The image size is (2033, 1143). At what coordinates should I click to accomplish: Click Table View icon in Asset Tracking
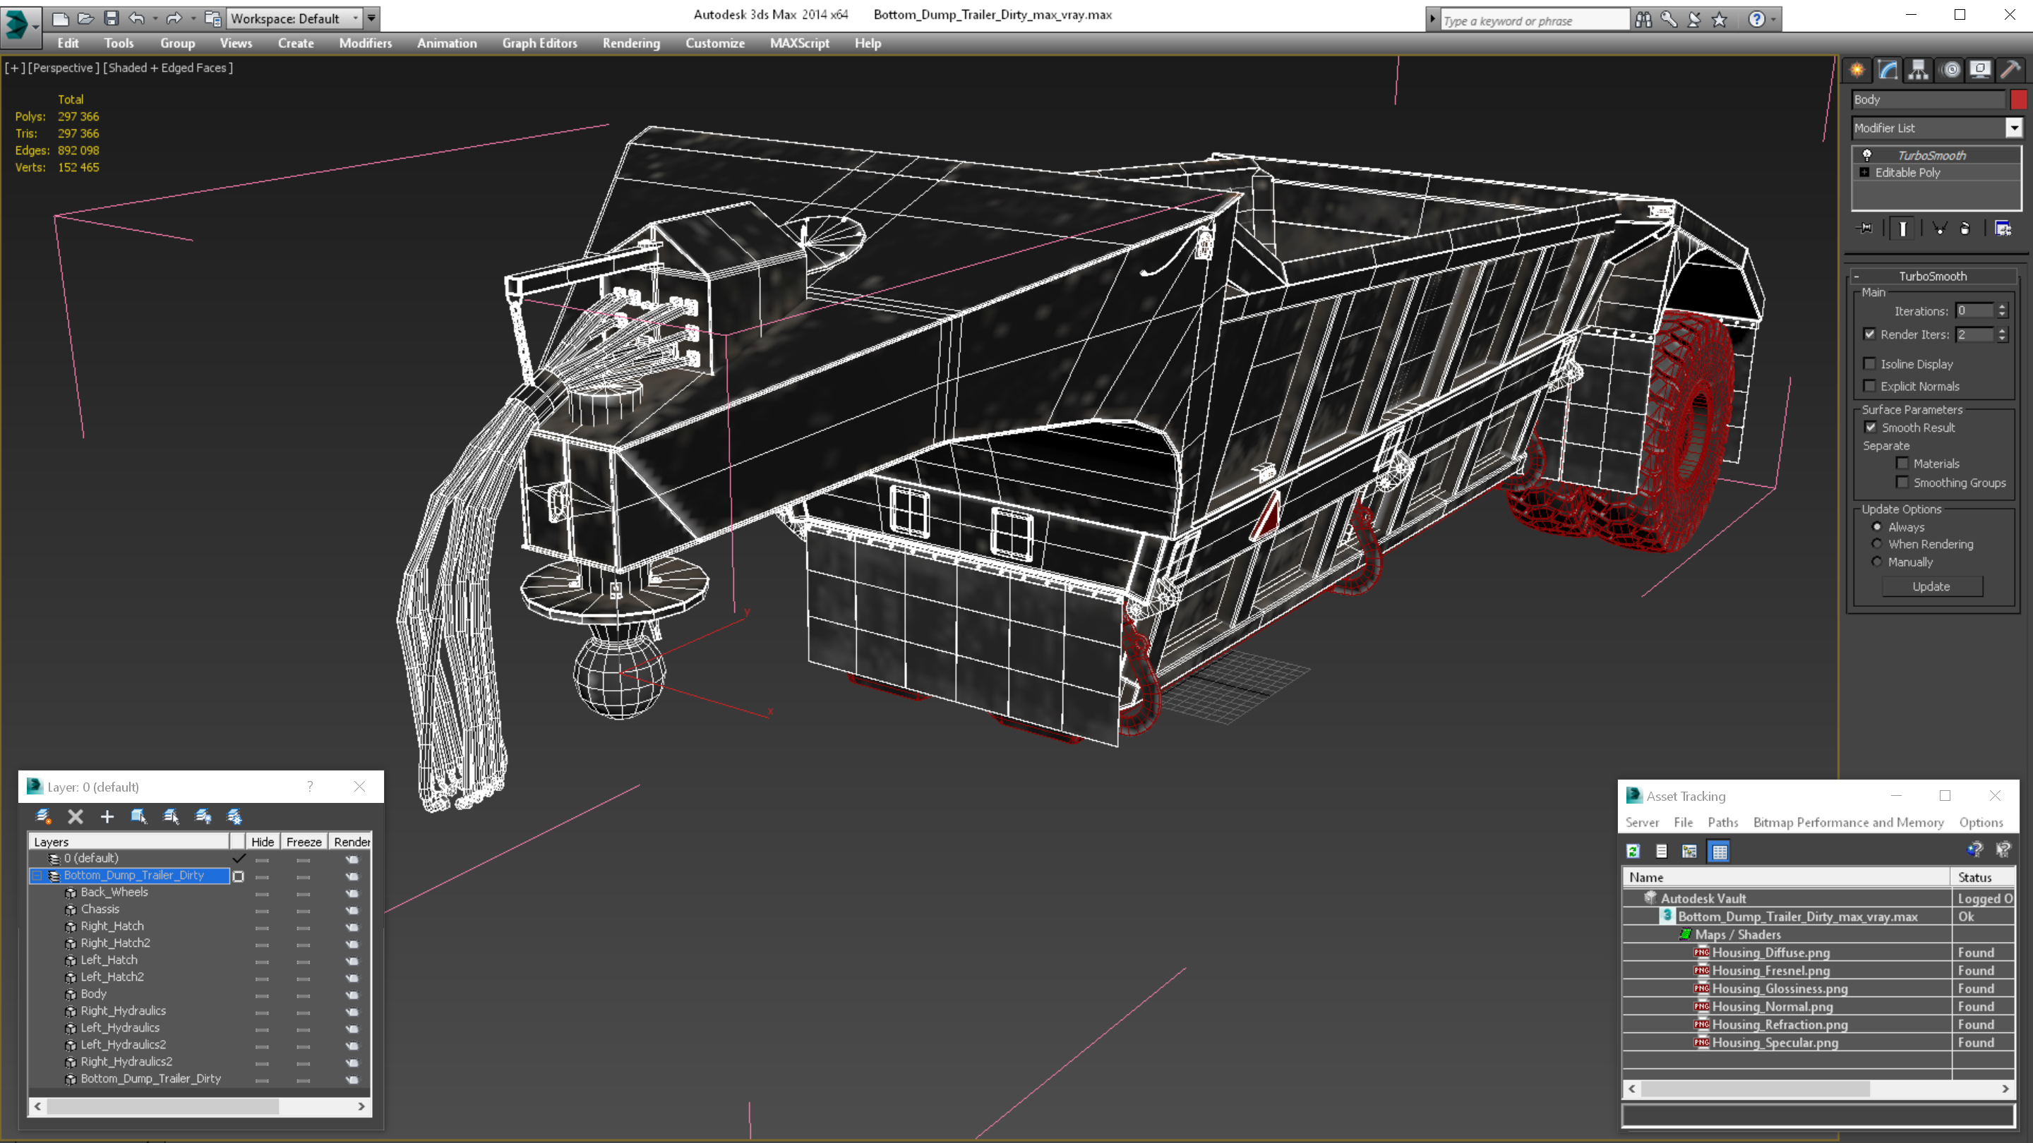point(1720,851)
